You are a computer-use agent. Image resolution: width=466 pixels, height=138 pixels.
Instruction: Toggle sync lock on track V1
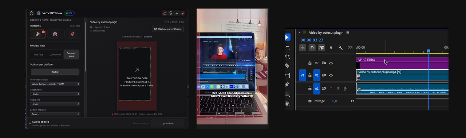324,75
